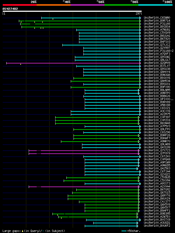This screenshot has width=175, height=233.
Task: Click the green alignment bar for C5XXM4
Action: pyautogui.click(x=102, y=181)
